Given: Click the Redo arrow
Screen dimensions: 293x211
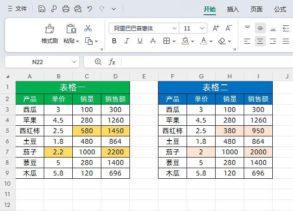Looking at the screenshot, I should [102, 9].
